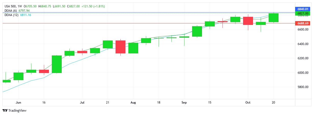Viewport: 314px width, 115px height.
Task: Click the Aug label on the time axis
Action: (133, 103)
